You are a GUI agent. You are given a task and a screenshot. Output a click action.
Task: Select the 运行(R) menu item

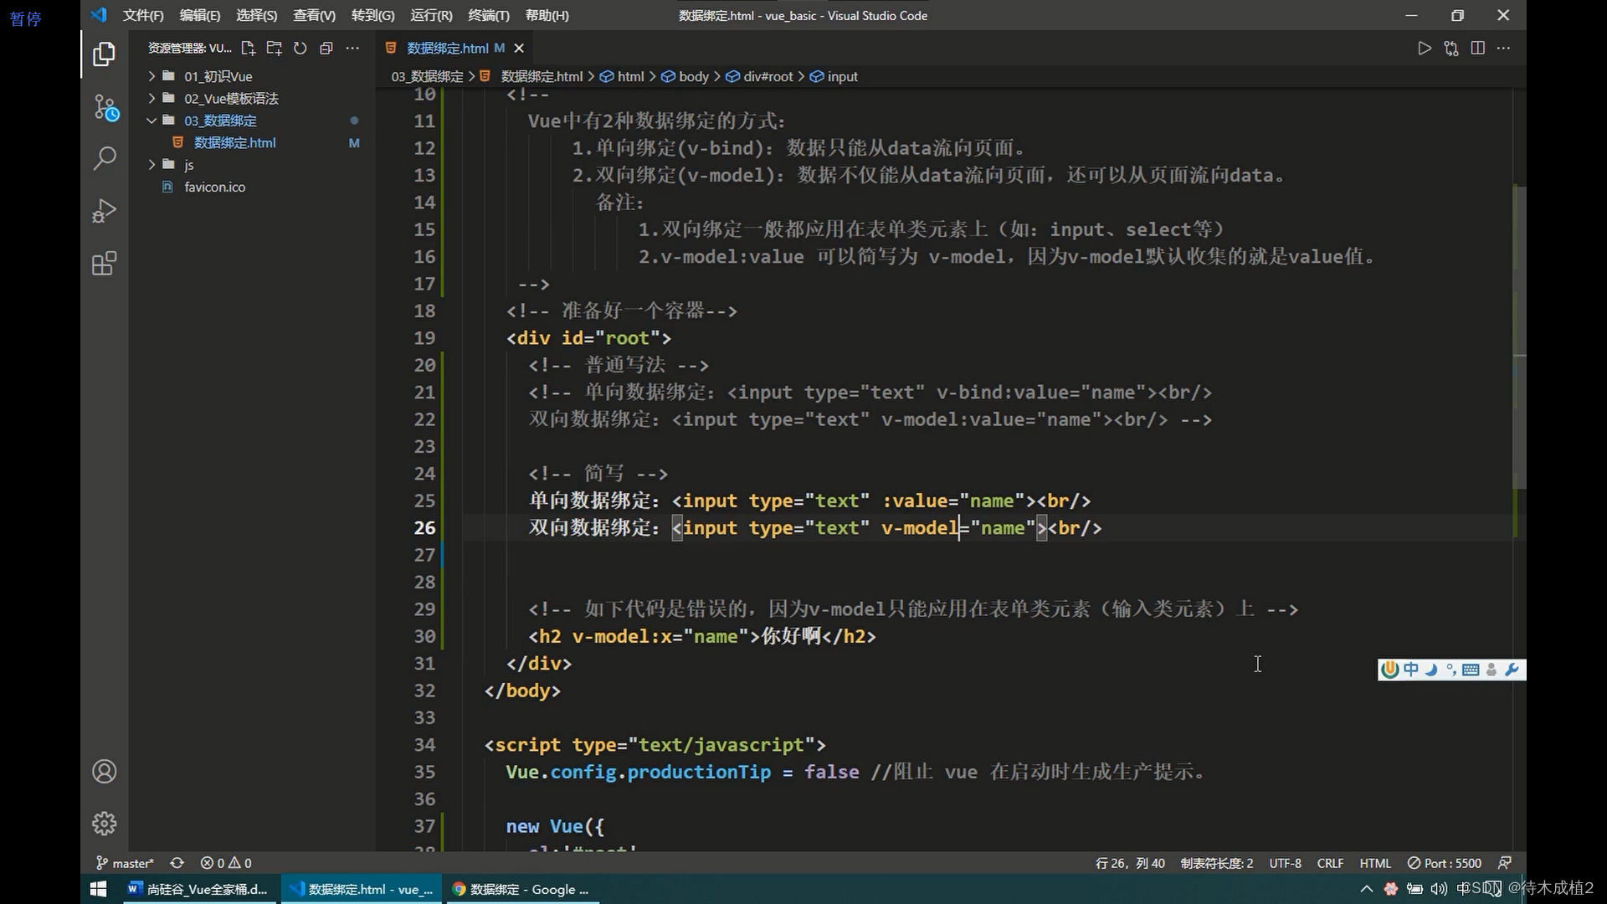(430, 15)
